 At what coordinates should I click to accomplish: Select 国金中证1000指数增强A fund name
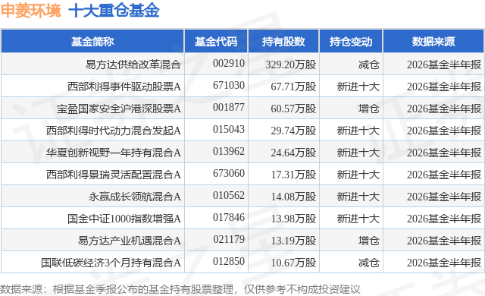pyautogui.click(x=124, y=219)
